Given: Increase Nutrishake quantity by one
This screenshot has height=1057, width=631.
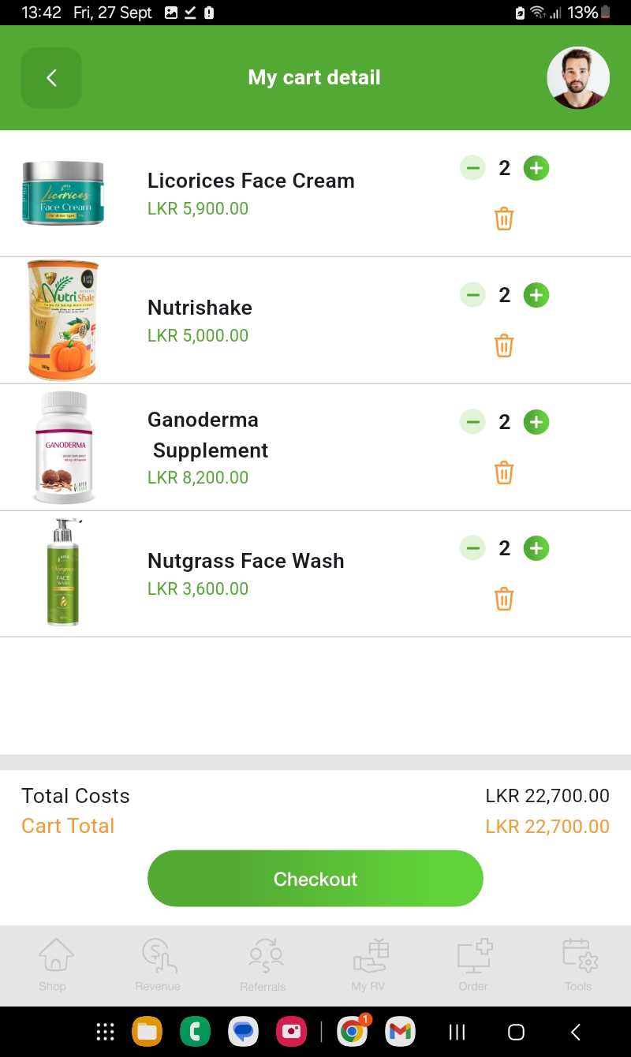Looking at the screenshot, I should 536,295.
